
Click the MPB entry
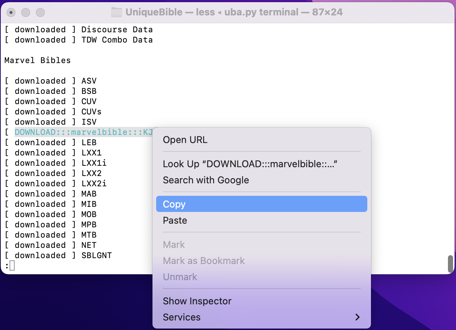click(51, 224)
